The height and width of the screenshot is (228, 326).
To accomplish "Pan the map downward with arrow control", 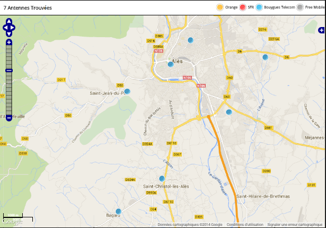I will (9, 33).
